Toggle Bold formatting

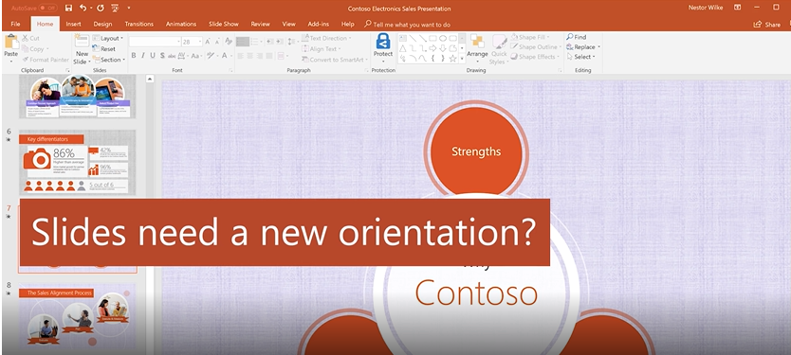(134, 56)
